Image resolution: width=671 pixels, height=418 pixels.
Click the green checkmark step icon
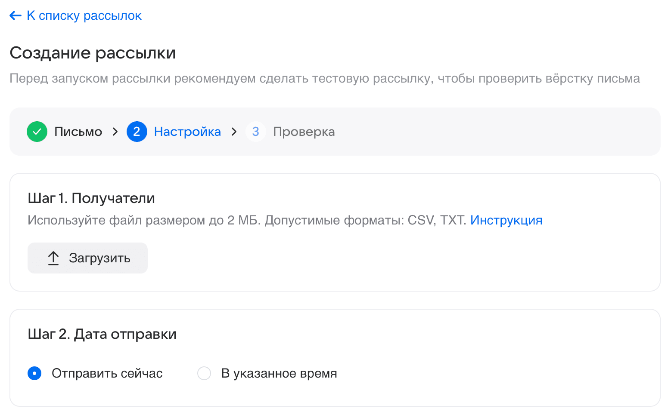[37, 132]
